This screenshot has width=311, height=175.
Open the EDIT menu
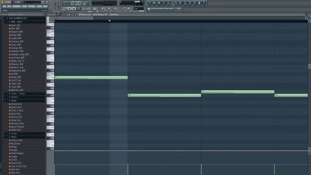point(9,6)
